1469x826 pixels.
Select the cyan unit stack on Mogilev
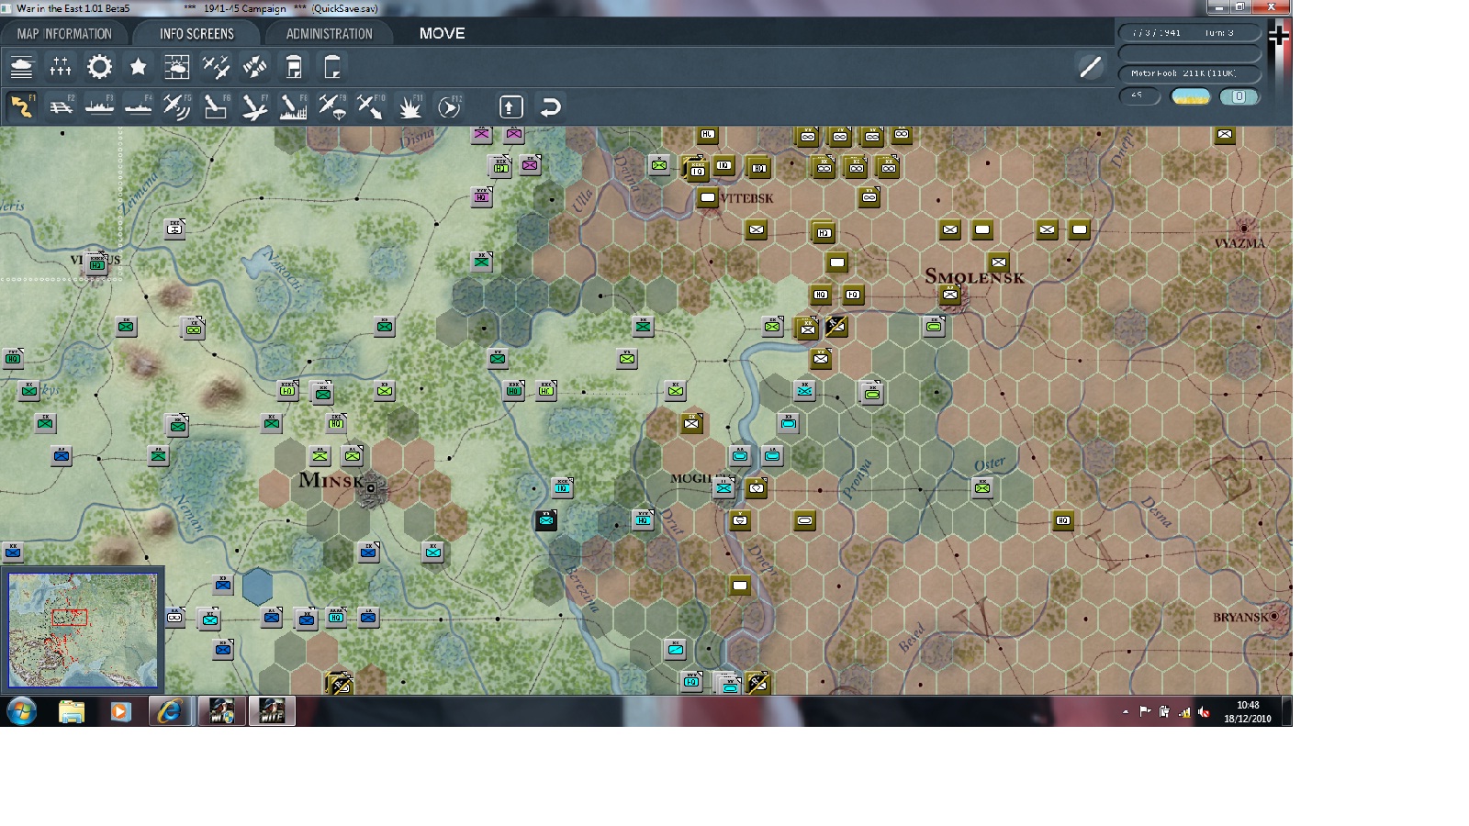pos(724,488)
